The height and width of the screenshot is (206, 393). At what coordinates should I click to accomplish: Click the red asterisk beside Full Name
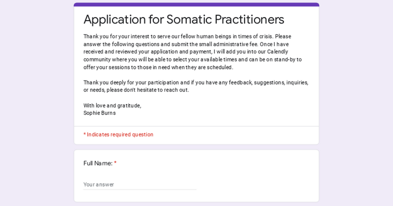[x=115, y=163]
